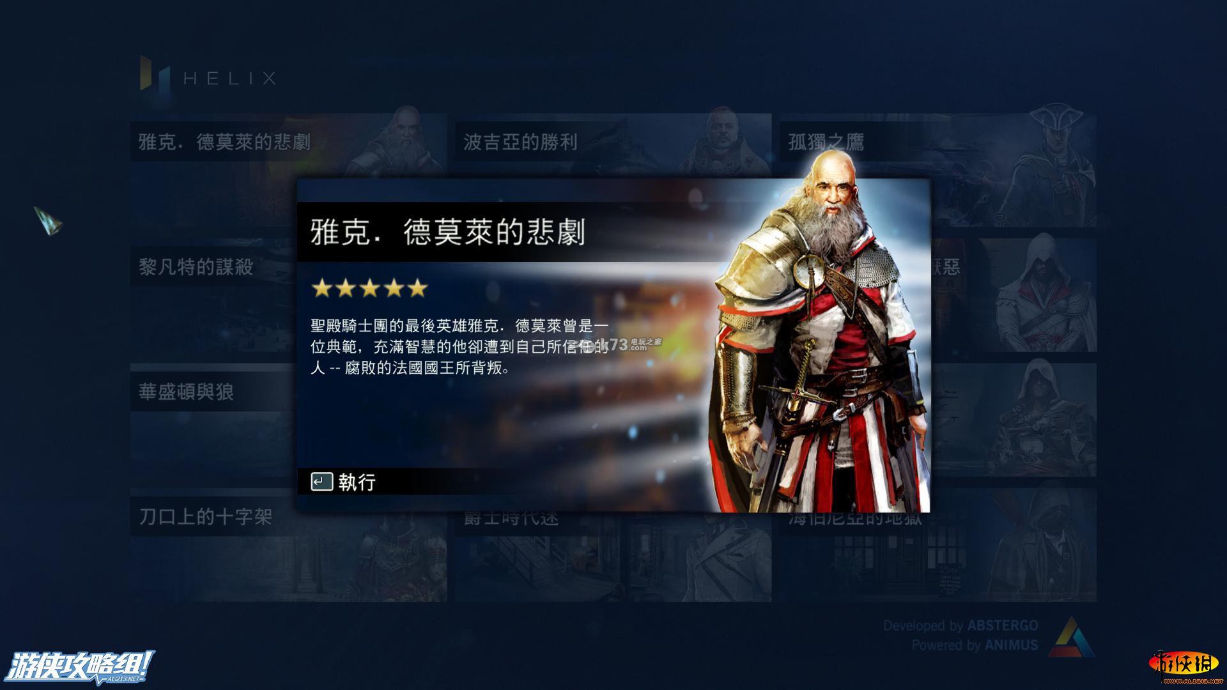Open the 海伯尼亞的地獄 memory tile
This screenshot has width=1227, height=690.
[x=938, y=557]
